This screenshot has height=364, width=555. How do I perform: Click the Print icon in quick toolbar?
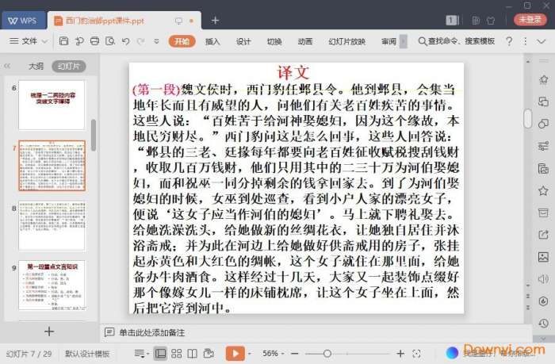(x=95, y=41)
